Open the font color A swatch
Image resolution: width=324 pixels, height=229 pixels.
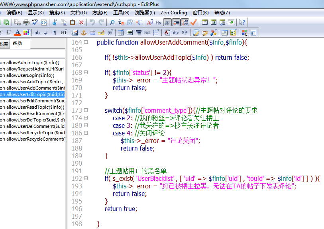(18, 33)
